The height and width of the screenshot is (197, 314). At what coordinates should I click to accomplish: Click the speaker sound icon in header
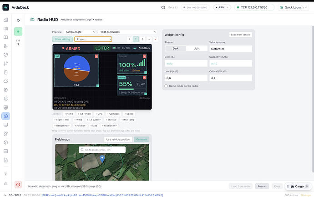[163, 7]
